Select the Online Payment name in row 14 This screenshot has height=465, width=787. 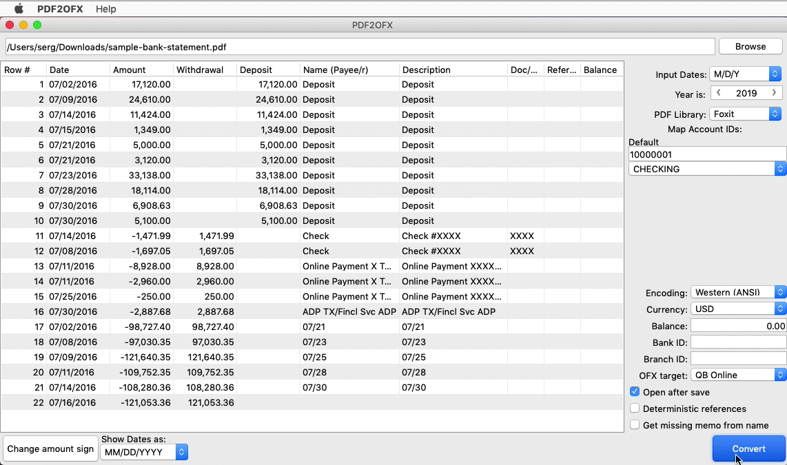349,281
